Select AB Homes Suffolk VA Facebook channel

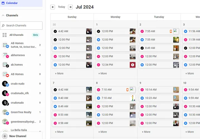click(21, 45)
